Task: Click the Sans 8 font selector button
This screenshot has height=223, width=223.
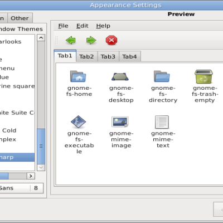Action: pyautogui.click(x=22, y=188)
